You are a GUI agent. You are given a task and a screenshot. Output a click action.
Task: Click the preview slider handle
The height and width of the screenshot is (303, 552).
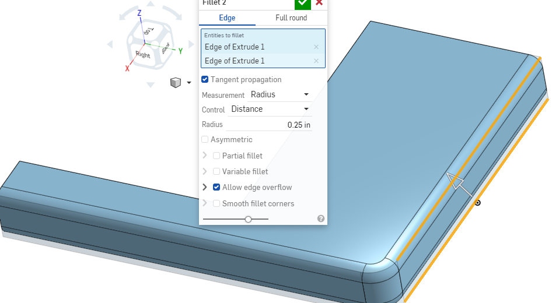pos(248,219)
